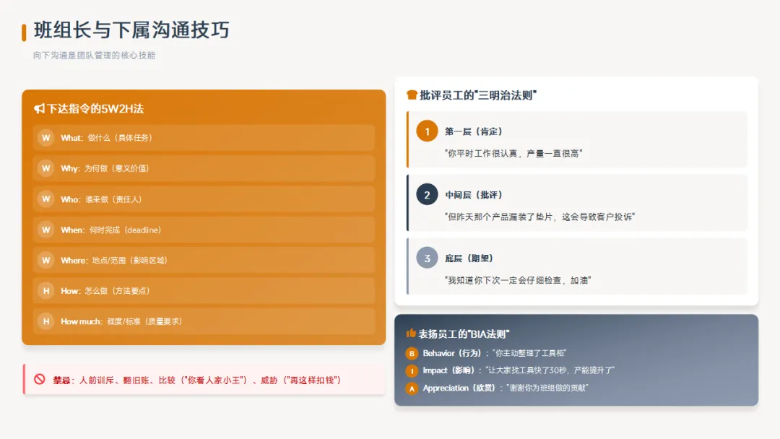Click the label 第一层（肯定）
This screenshot has height=439, width=780.
(x=474, y=131)
